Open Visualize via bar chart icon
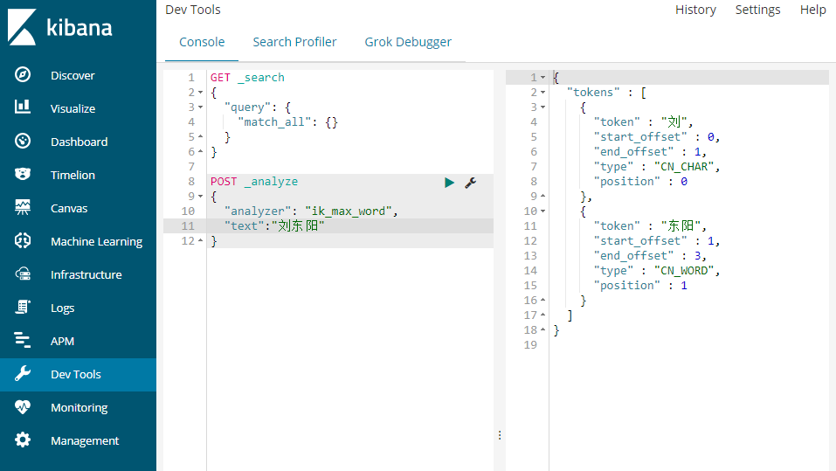 pyautogui.click(x=23, y=107)
